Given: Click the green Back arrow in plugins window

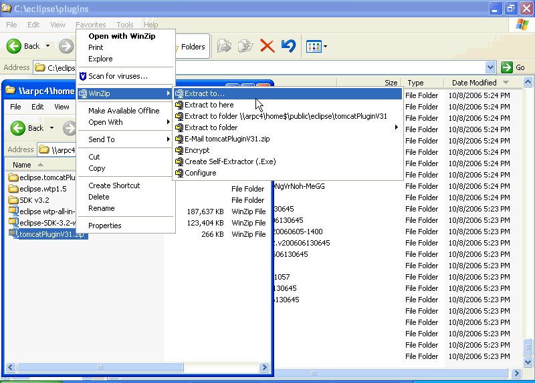Looking at the screenshot, I should tap(15, 46).
